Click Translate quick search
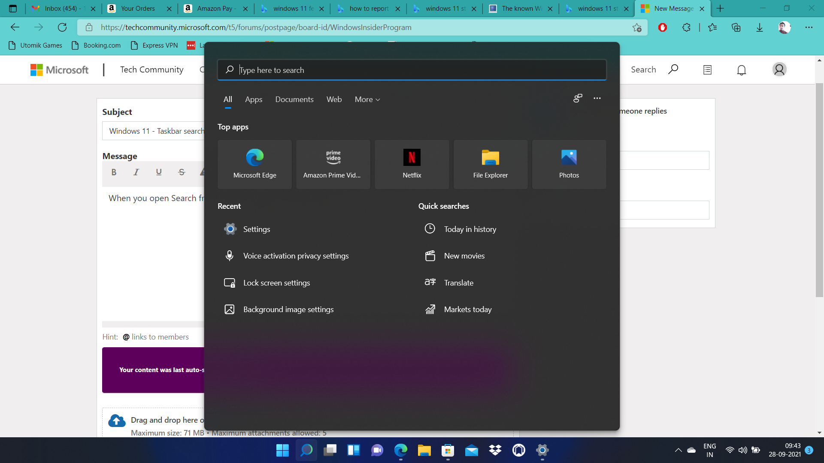The height and width of the screenshot is (463, 824). click(512, 283)
